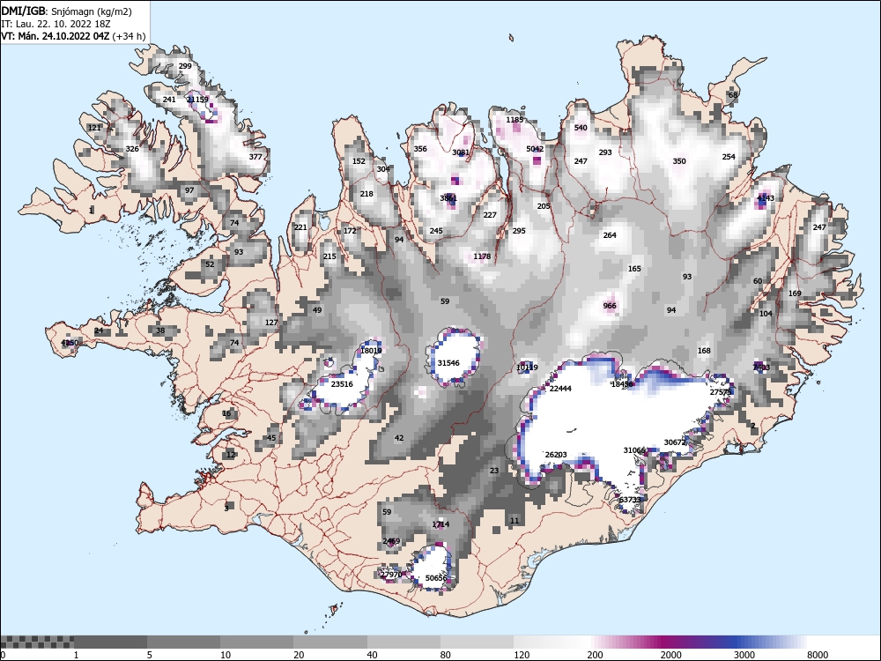
Task: Select the dark gray 1–5 legend swatch
Action: tap(111, 642)
